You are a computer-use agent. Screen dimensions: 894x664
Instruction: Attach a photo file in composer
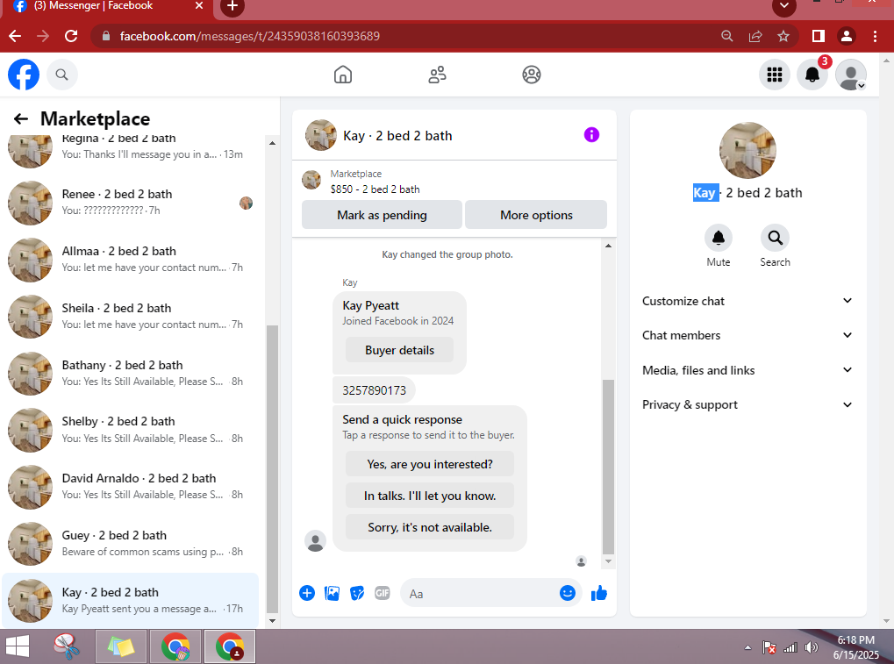pos(332,593)
